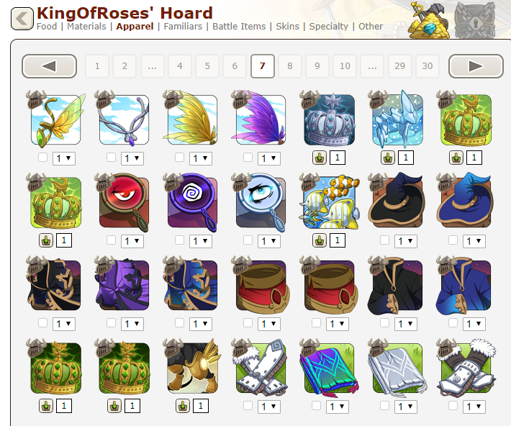This screenshot has height=426, width=511.
Task: Go to page 8 of the hoard
Action: click(x=290, y=66)
